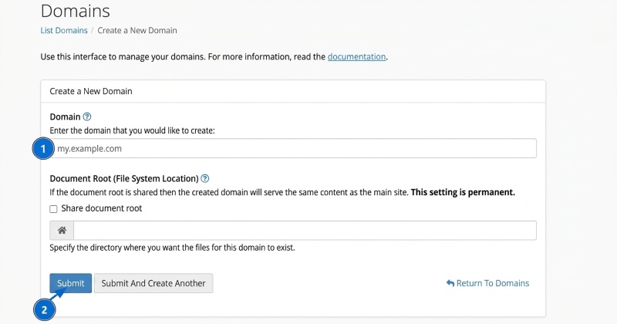Image resolution: width=617 pixels, height=324 pixels.
Task: Focus the document root directory input field
Action: coord(305,231)
